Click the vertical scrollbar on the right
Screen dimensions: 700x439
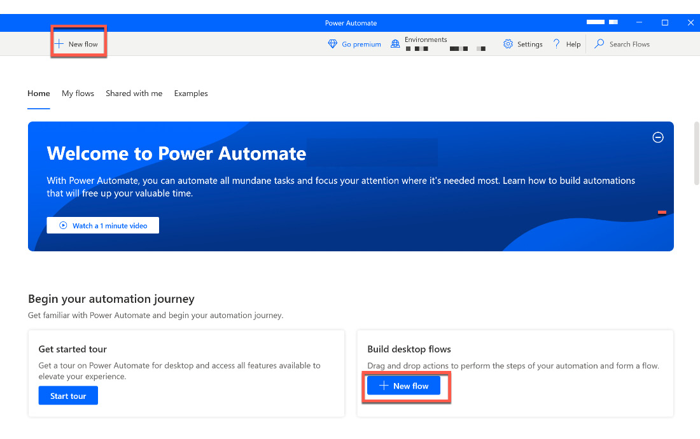(x=696, y=153)
